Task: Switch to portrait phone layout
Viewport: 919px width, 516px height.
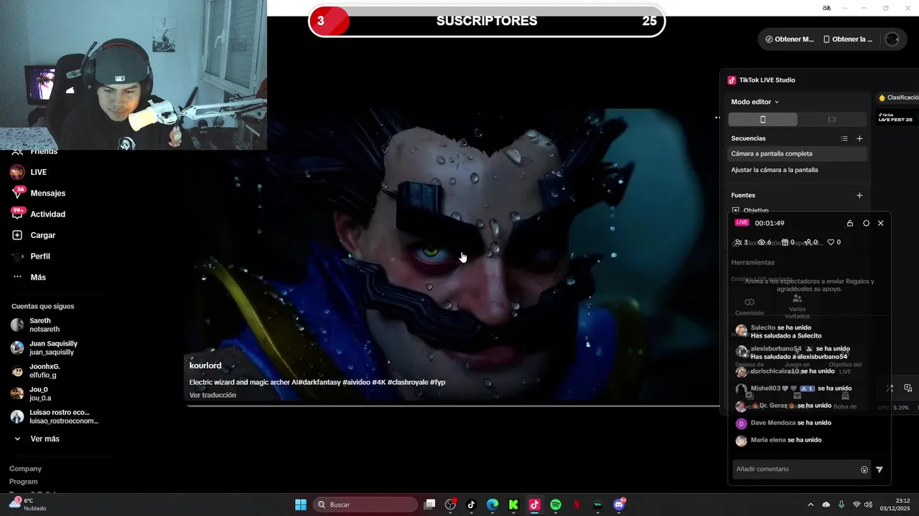Action: click(x=762, y=120)
